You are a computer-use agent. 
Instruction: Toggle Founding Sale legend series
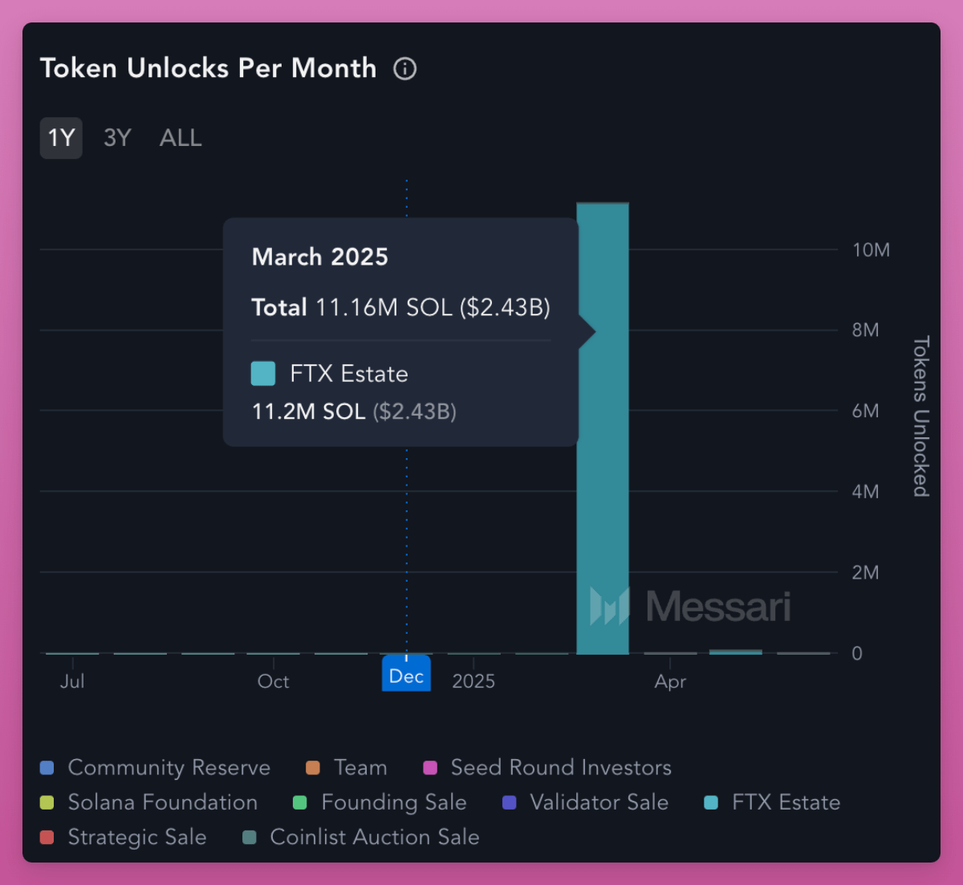[380, 802]
